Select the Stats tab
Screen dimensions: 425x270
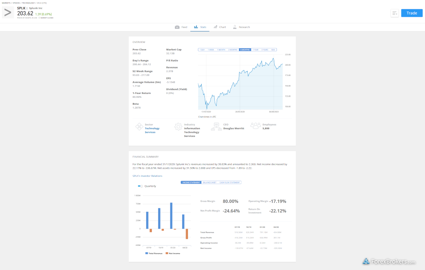tap(200, 27)
